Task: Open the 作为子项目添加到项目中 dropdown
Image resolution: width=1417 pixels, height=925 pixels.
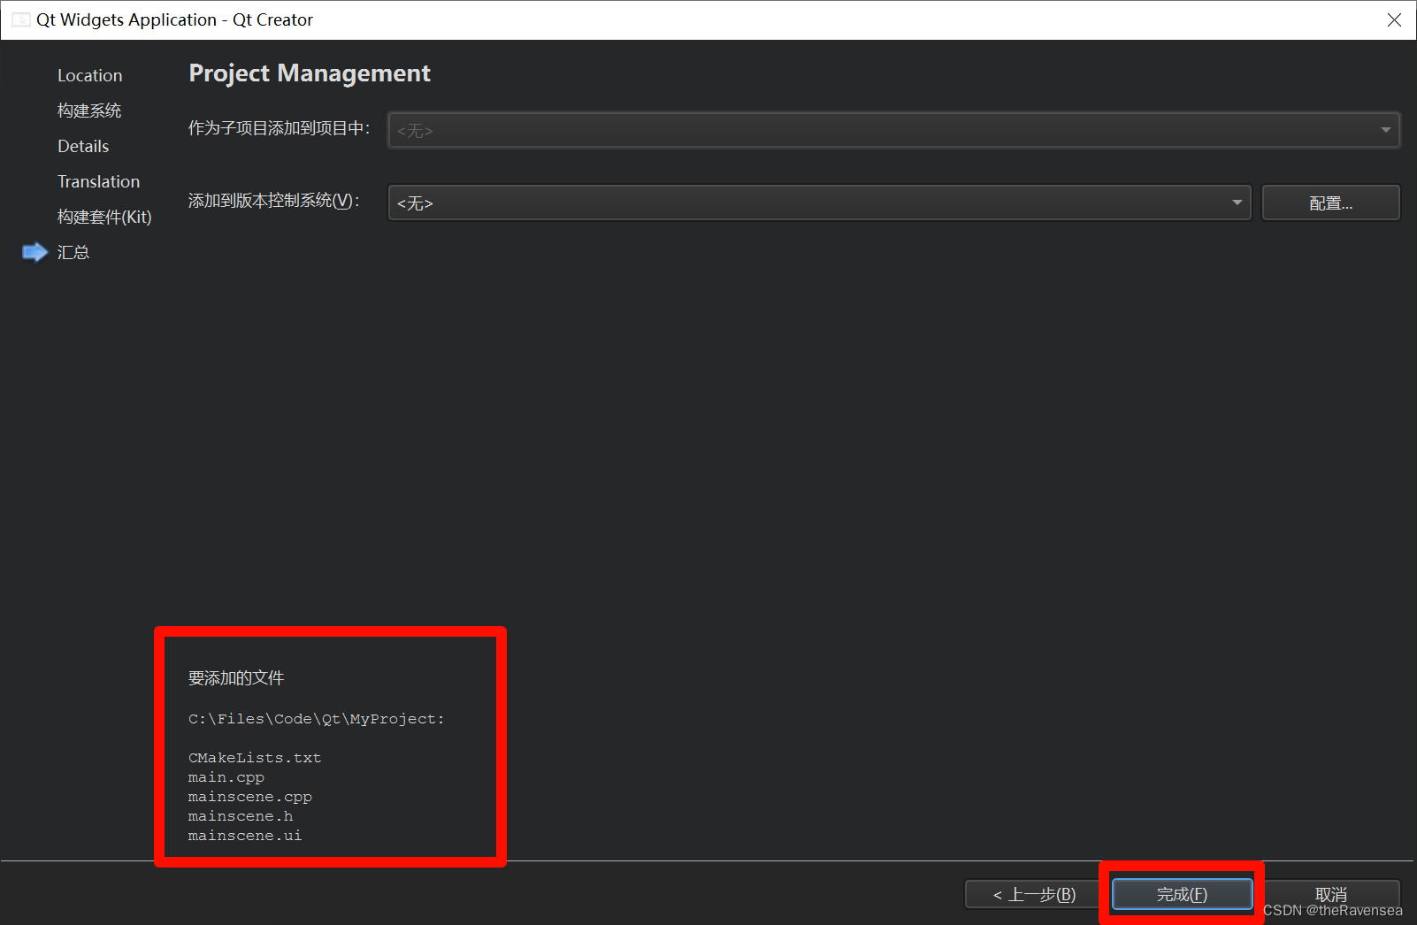Action: (893, 130)
